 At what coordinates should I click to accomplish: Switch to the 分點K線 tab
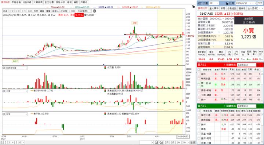click(x=27, y=2)
